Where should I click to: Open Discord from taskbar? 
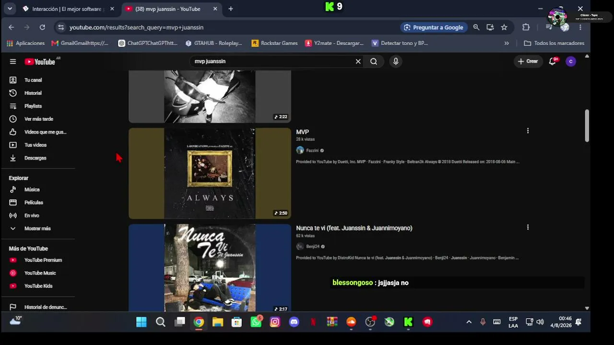click(294, 322)
